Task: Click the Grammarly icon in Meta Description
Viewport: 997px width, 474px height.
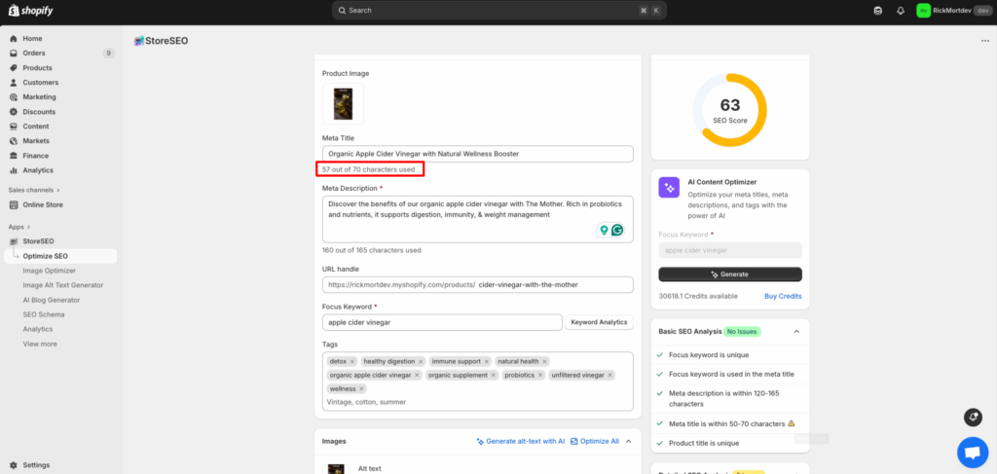Action: point(616,231)
